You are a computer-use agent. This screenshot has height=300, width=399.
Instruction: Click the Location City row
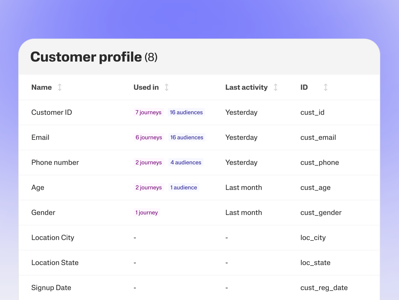coord(53,238)
